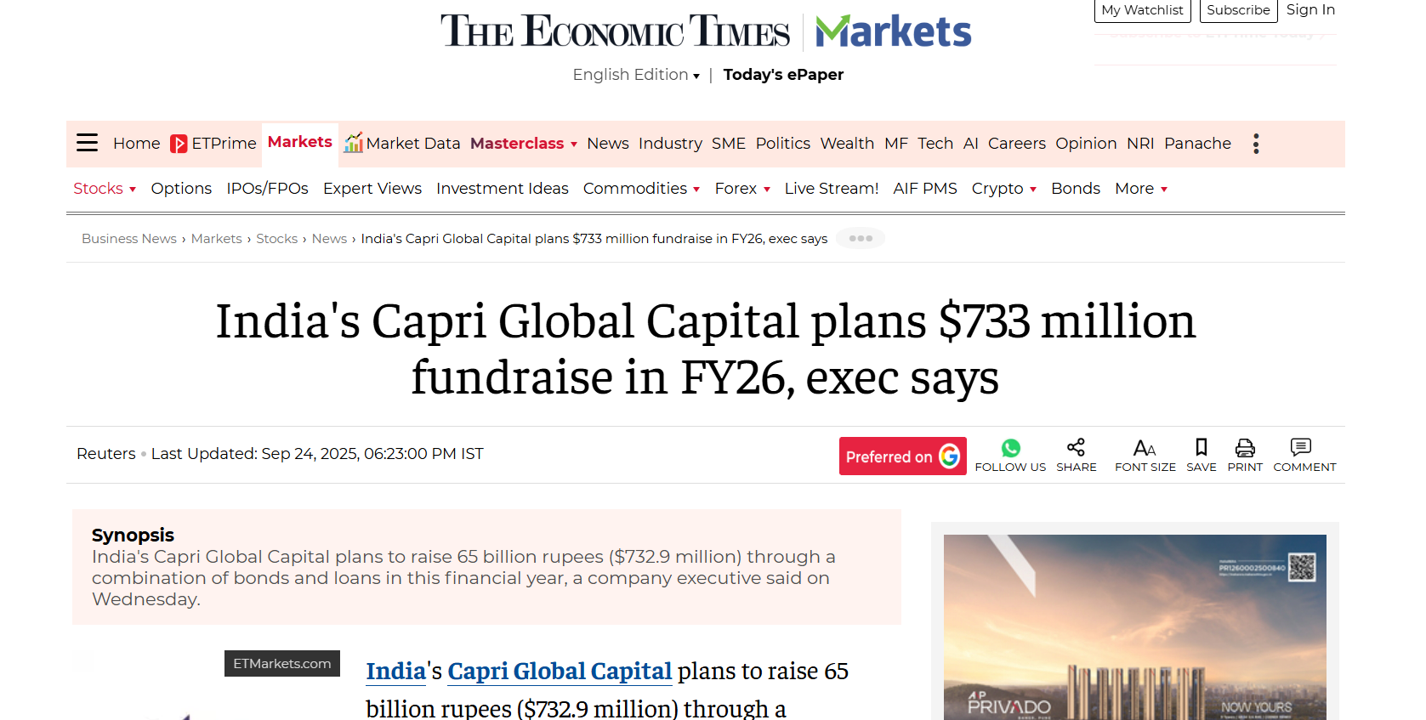
Task: Click the Subscribe button
Action: (x=1238, y=9)
